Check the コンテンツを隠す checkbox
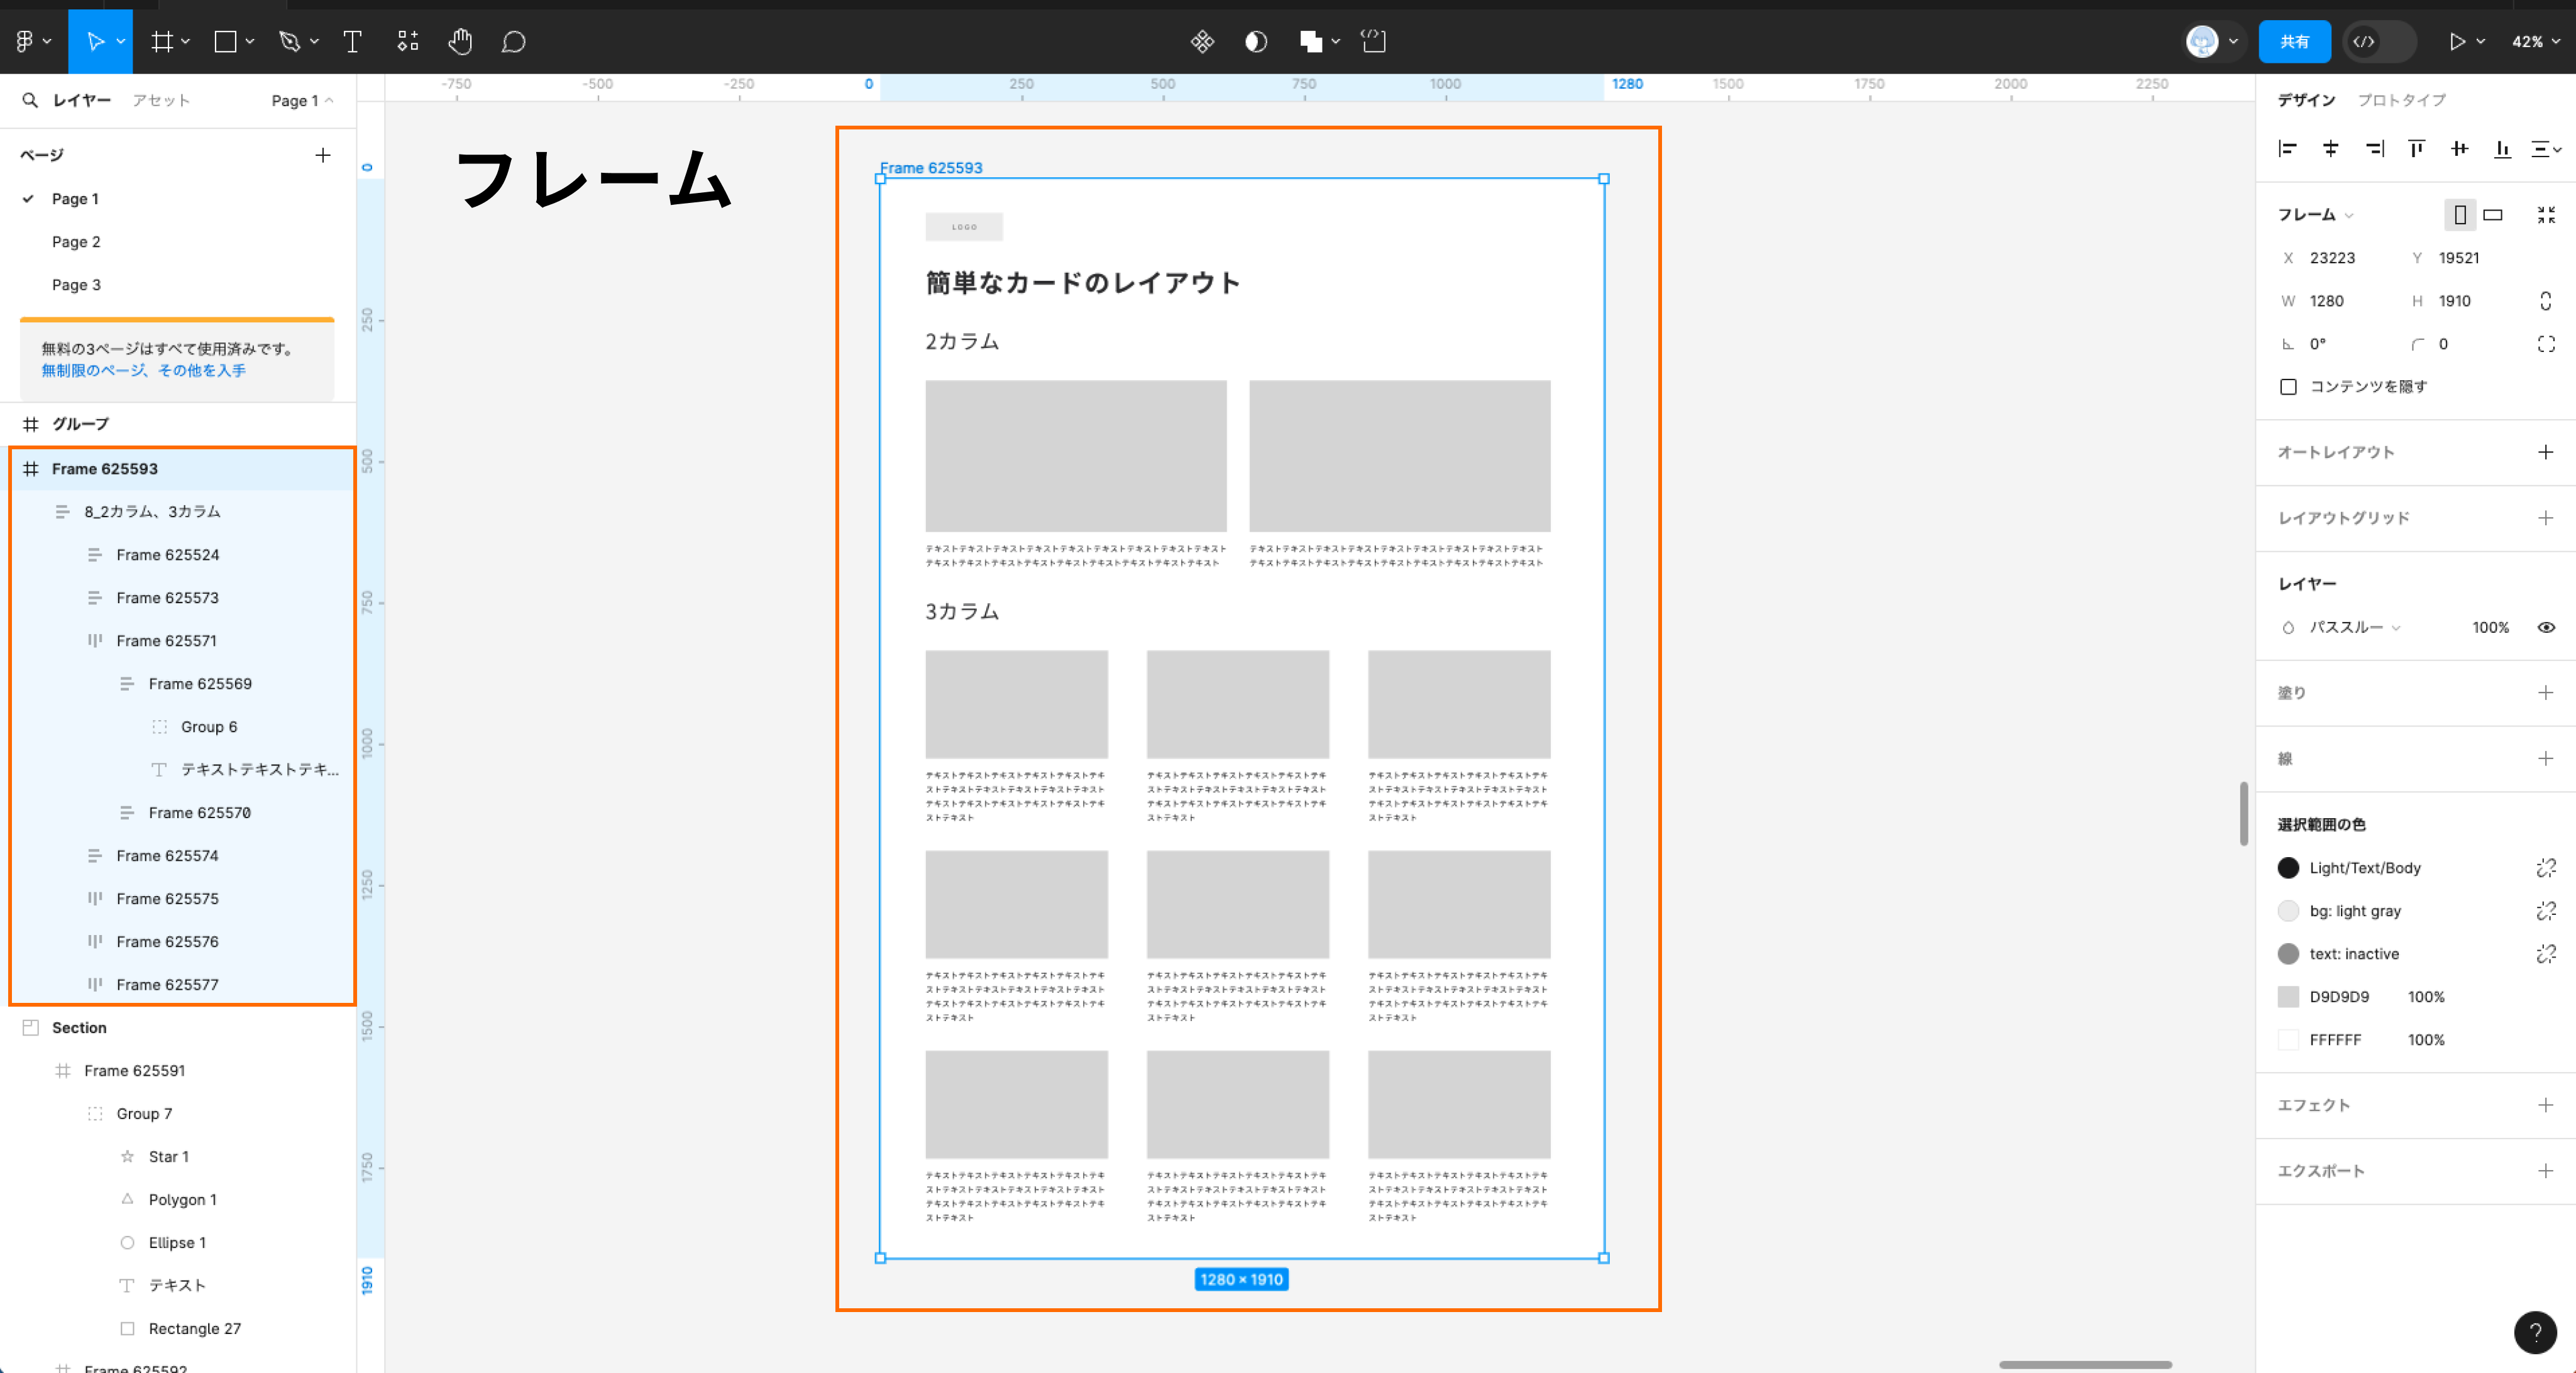The height and width of the screenshot is (1373, 2576). 2288,387
